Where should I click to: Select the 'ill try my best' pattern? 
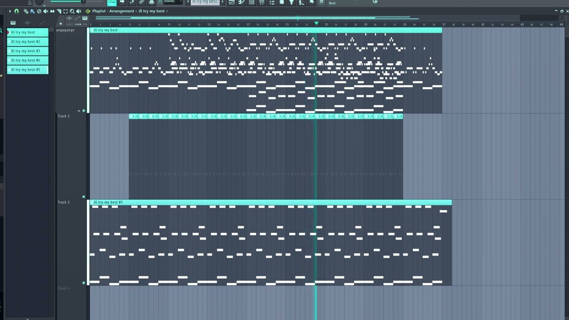[x=28, y=32]
